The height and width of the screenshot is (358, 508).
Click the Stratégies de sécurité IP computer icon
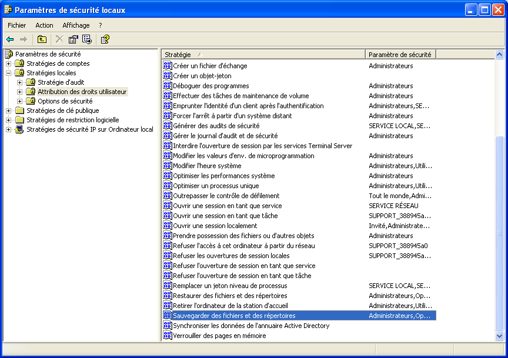point(19,129)
